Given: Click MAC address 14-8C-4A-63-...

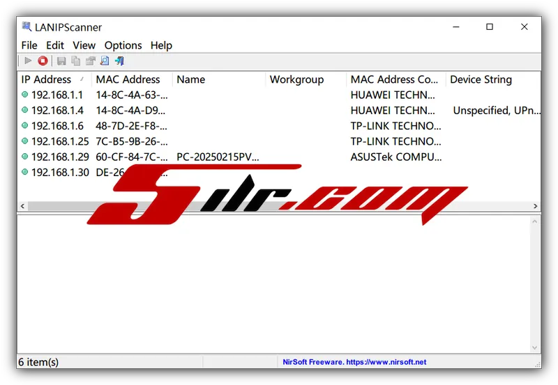Looking at the screenshot, I should (132, 95).
